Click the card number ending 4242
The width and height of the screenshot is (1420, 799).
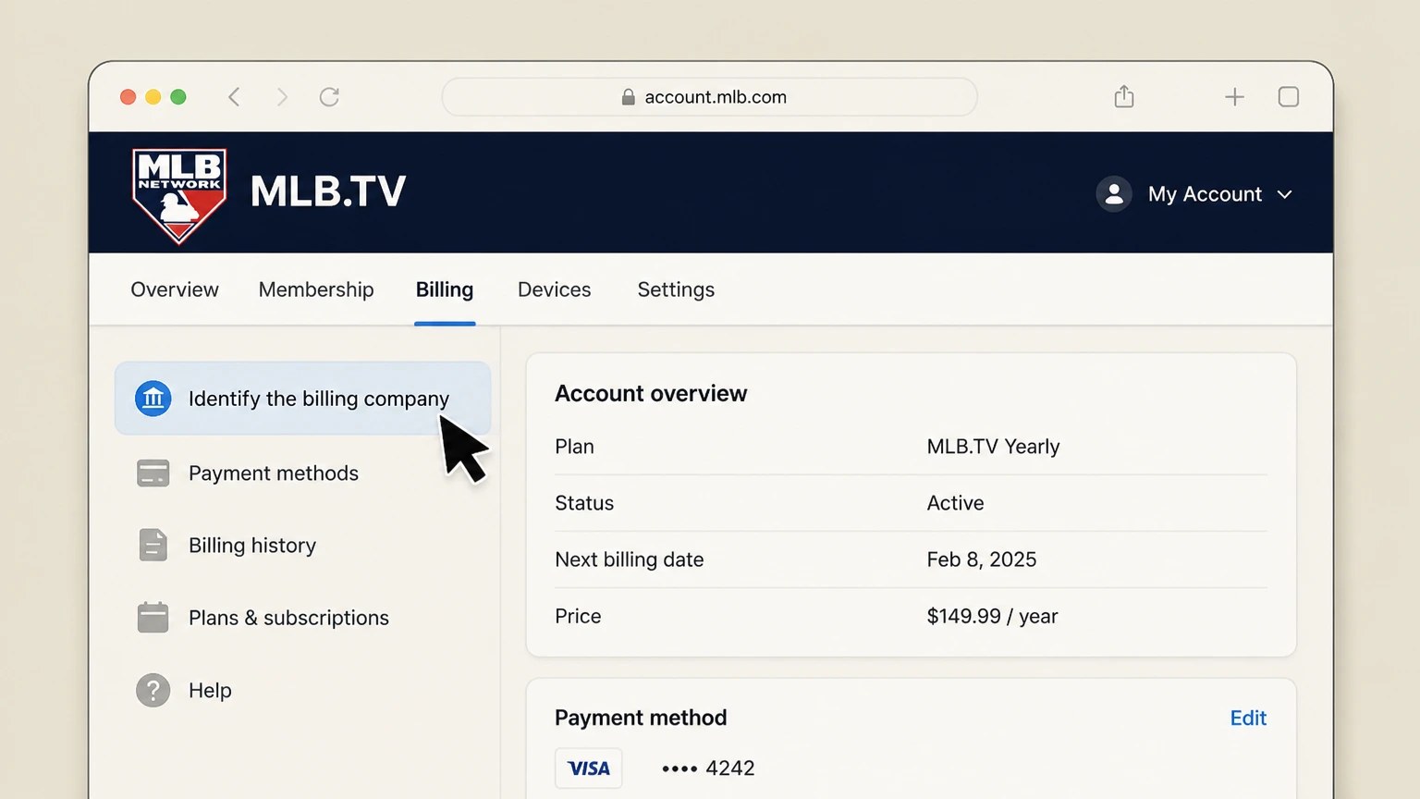point(708,768)
